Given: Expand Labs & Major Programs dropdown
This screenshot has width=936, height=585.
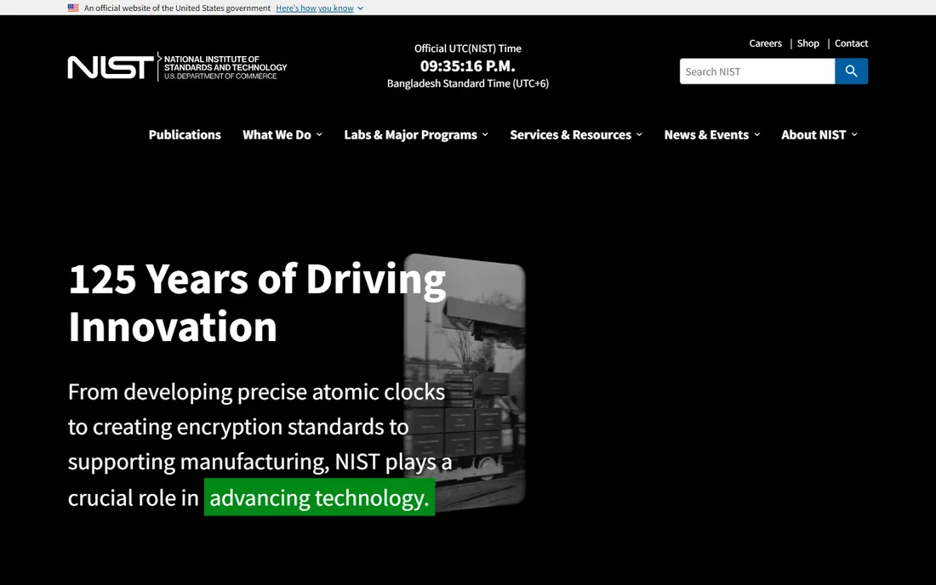Looking at the screenshot, I should point(416,134).
